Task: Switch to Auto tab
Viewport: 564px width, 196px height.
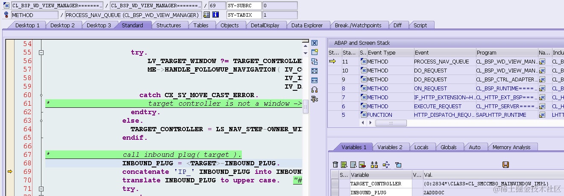Action: (474, 147)
